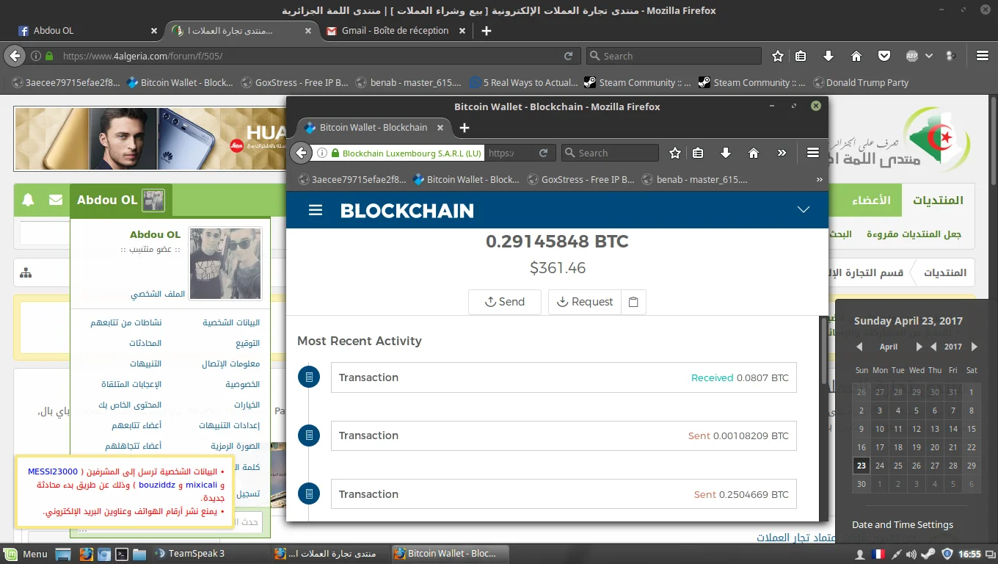998x564 pixels.
Task: Close the Bitcoin Wallet - Blockchain tab
Action: pyautogui.click(x=440, y=127)
